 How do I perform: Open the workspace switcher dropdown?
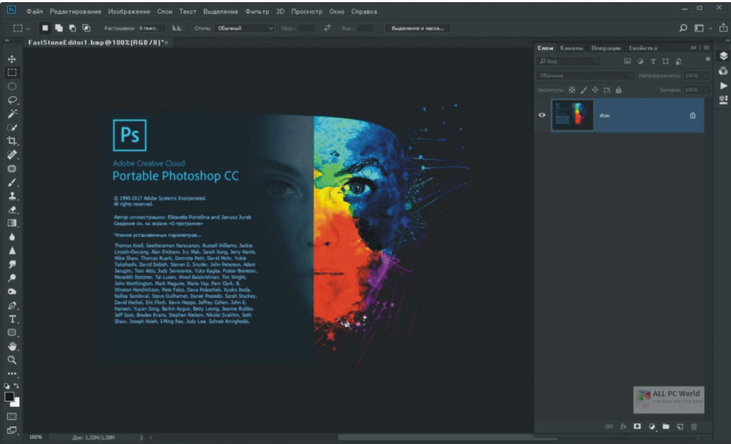(703, 28)
